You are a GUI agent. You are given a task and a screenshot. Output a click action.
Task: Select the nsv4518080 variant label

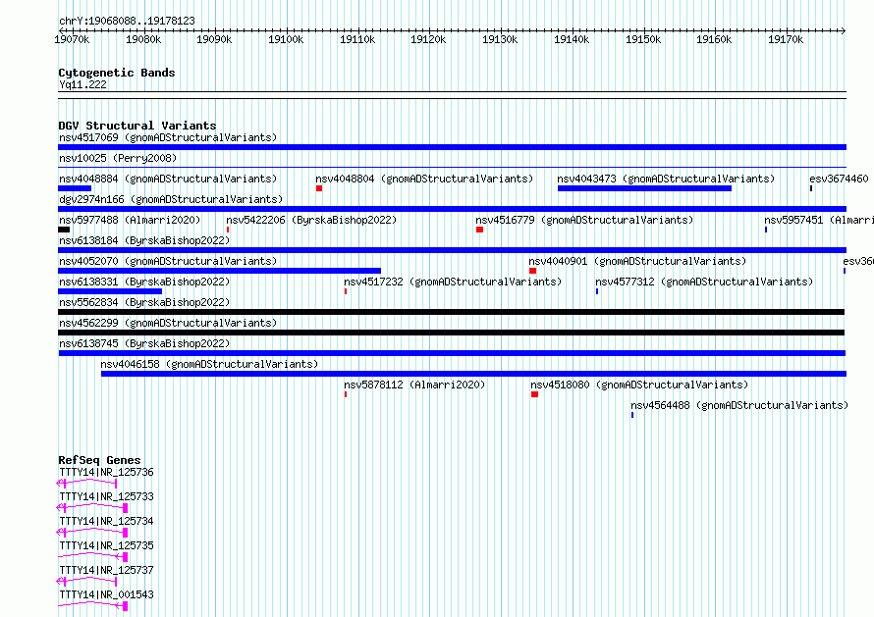coord(639,385)
